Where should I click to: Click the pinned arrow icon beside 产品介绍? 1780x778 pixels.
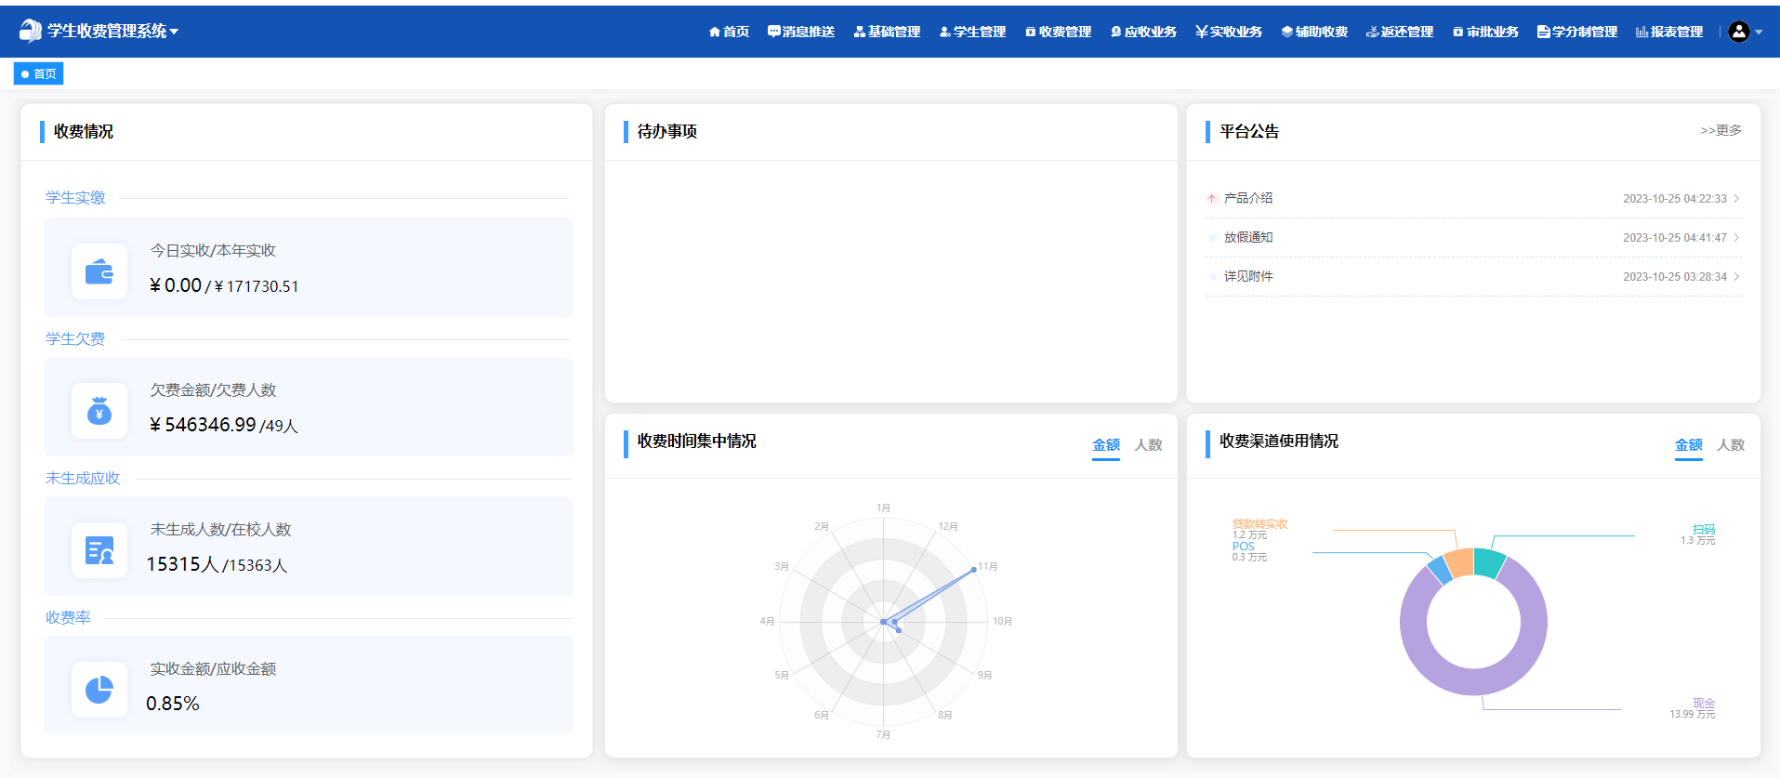(1212, 198)
